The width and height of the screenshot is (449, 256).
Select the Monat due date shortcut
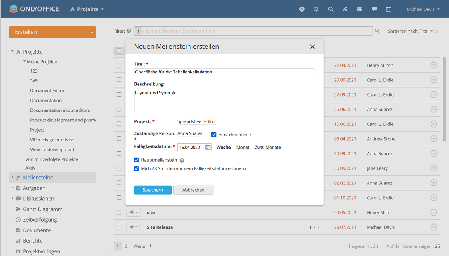(x=243, y=147)
